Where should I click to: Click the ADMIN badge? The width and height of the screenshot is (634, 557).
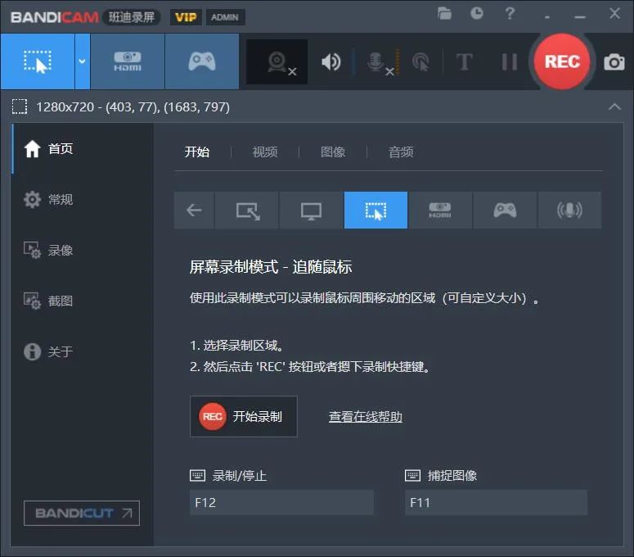point(225,17)
